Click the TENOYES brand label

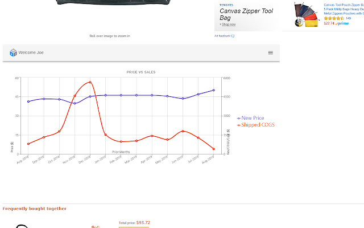[226, 5]
